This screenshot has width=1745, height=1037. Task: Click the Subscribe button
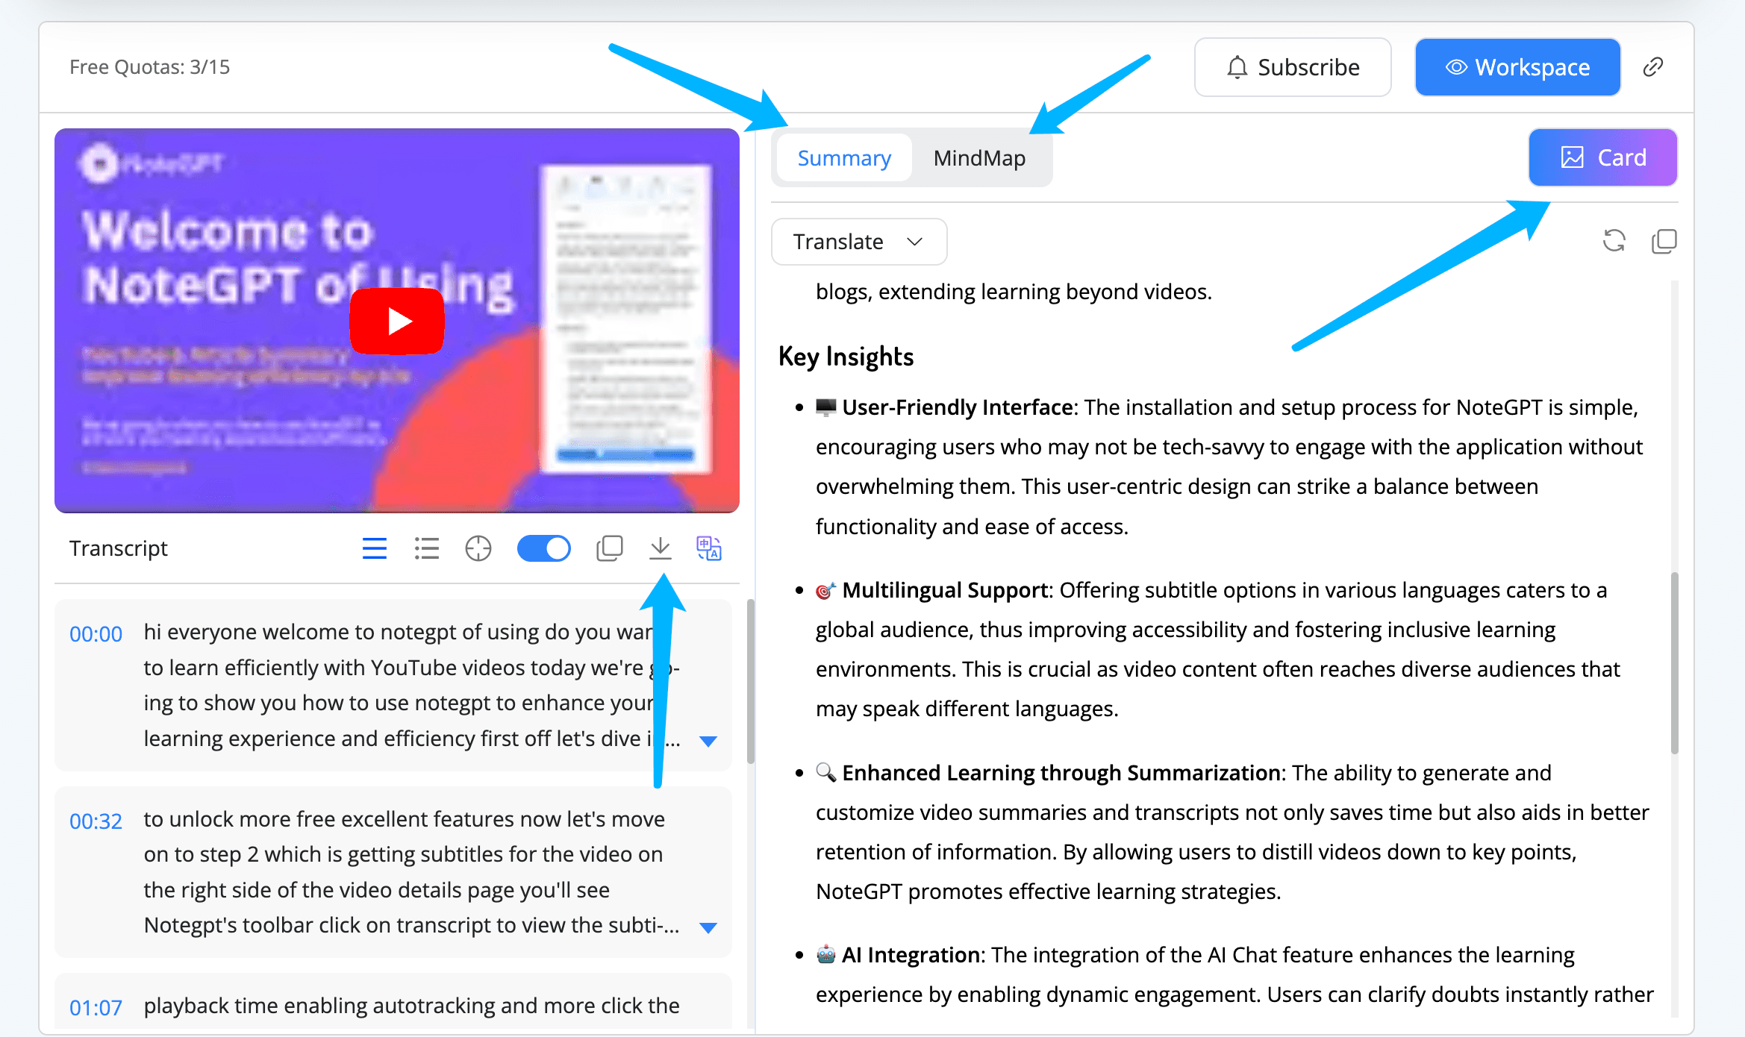(1293, 67)
